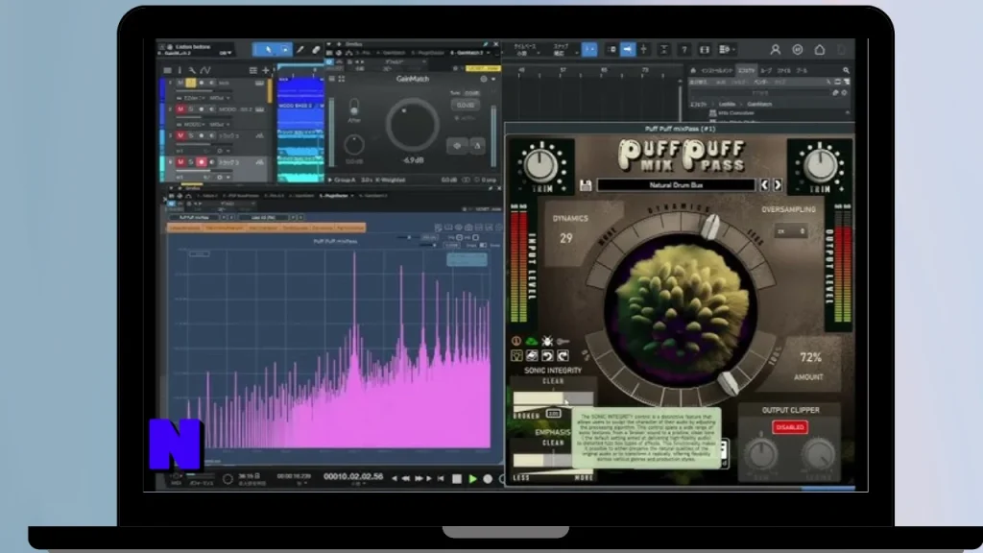Open the snap mode dropdown in toolbar

pos(563,50)
